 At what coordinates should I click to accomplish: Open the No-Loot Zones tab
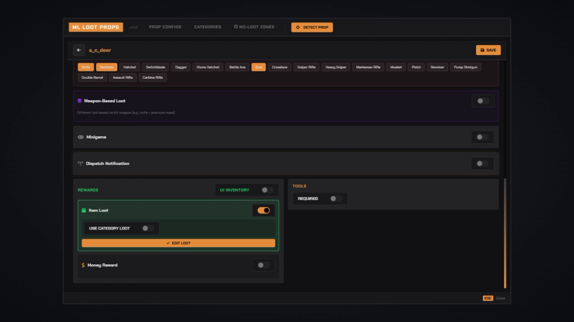(254, 27)
